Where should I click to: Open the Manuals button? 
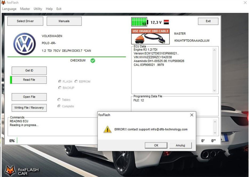click(64, 21)
